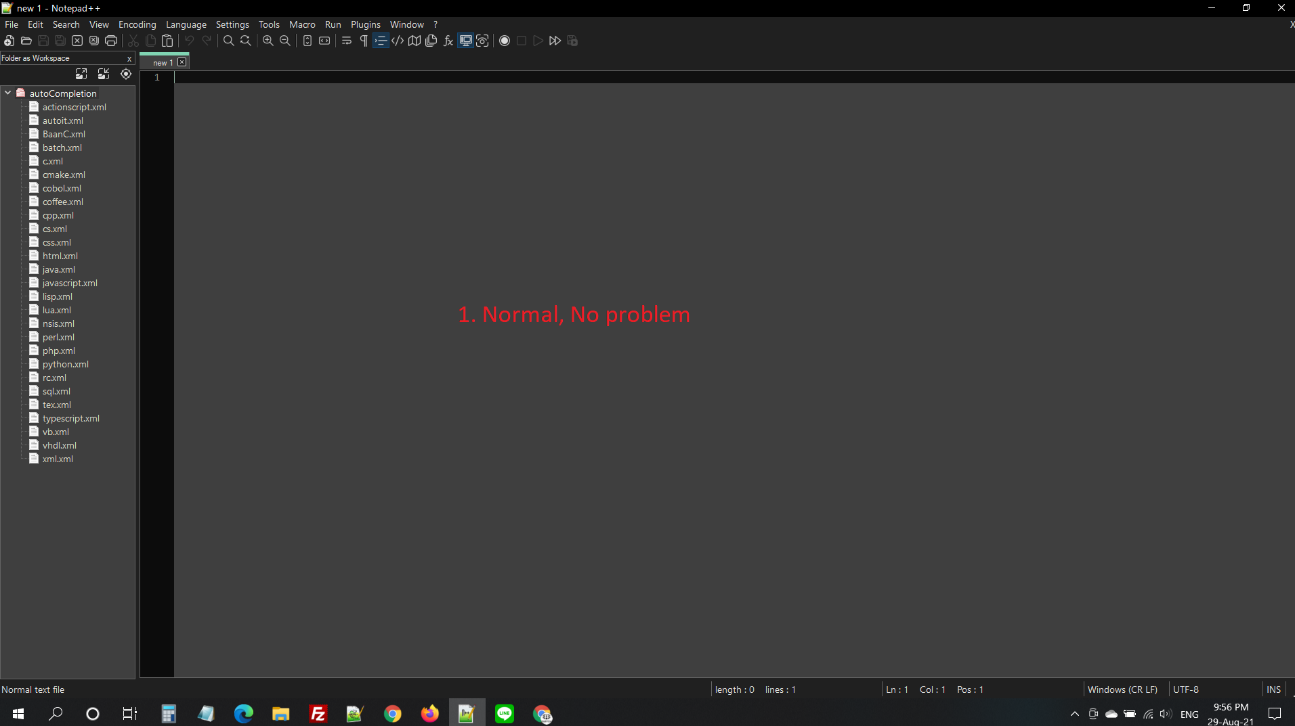Click Ln : 1 position in status bar
This screenshot has height=726, width=1295.
(x=897, y=689)
